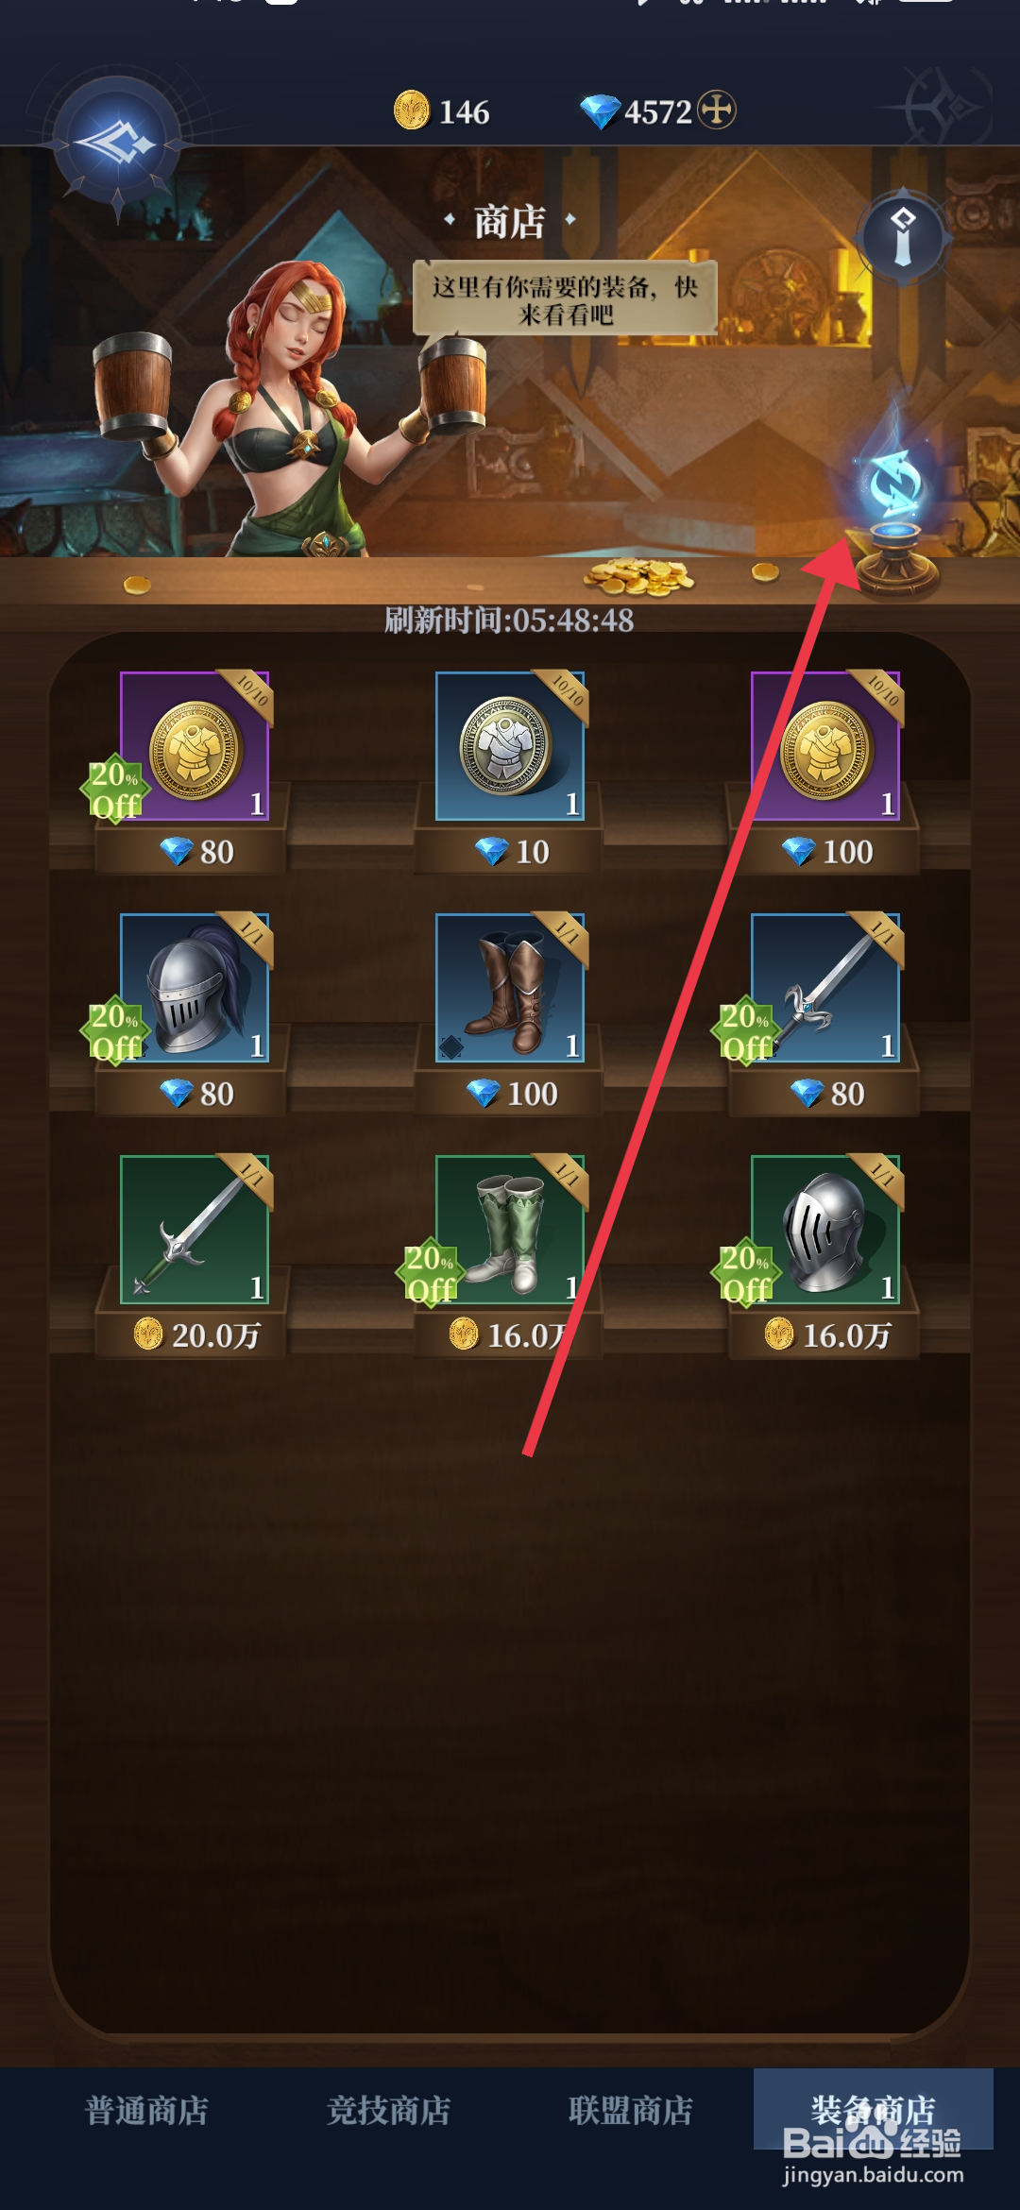The height and width of the screenshot is (2210, 1020).
Task: Select the discounted blue sword item
Action: pyautogui.click(x=825, y=988)
